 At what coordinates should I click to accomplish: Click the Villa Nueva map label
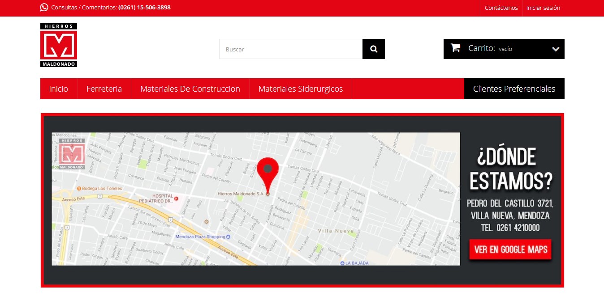(x=336, y=231)
